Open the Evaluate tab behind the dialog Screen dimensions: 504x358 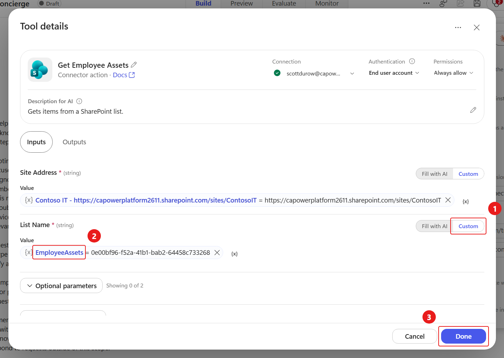pos(284,4)
